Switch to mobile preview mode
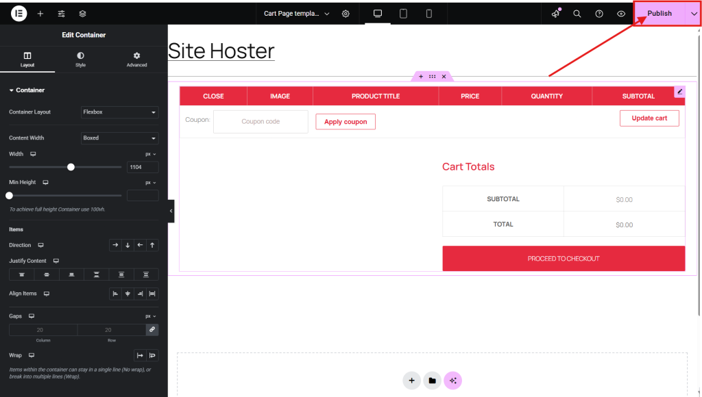Image resolution: width=702 pixels, height=397 pixels. (429, 13)
